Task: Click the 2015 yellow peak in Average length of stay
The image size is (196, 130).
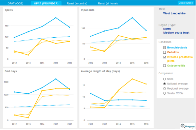Action: pos(132,79)
